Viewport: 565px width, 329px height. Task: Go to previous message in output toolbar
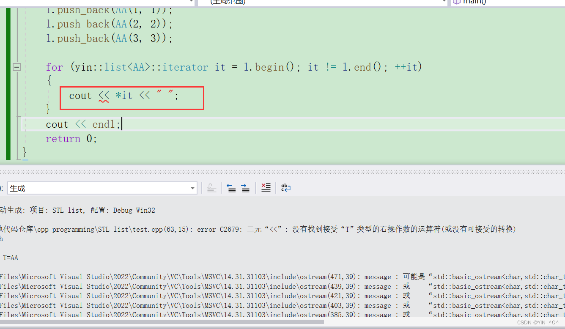(232, 188)
